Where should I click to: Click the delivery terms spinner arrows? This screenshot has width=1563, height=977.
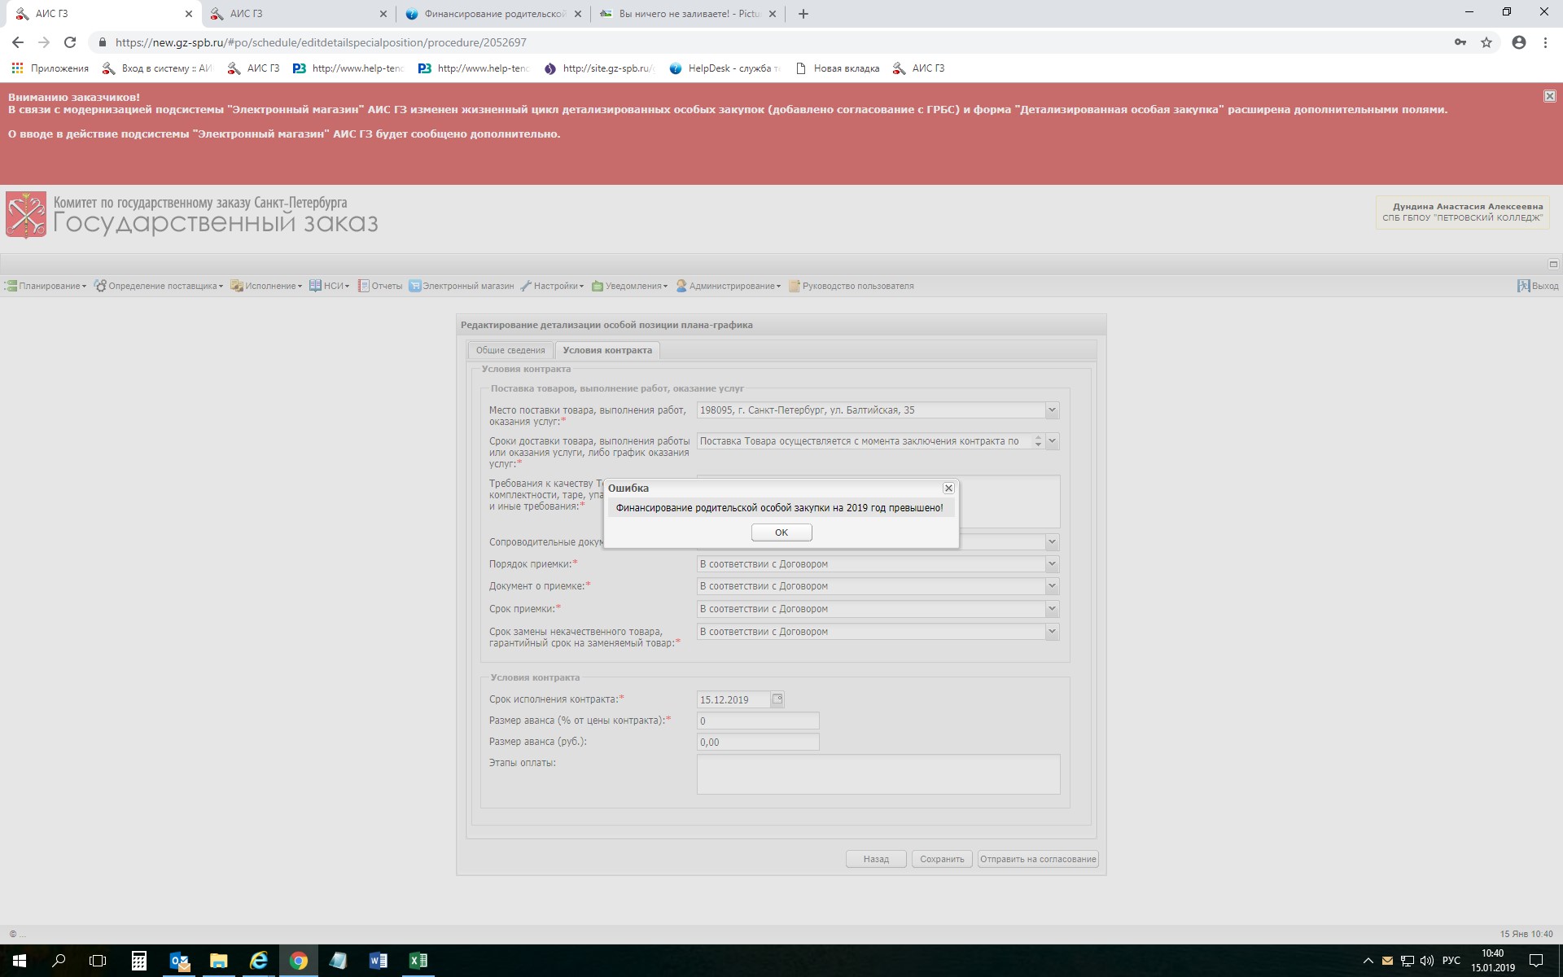[1038, 441]
